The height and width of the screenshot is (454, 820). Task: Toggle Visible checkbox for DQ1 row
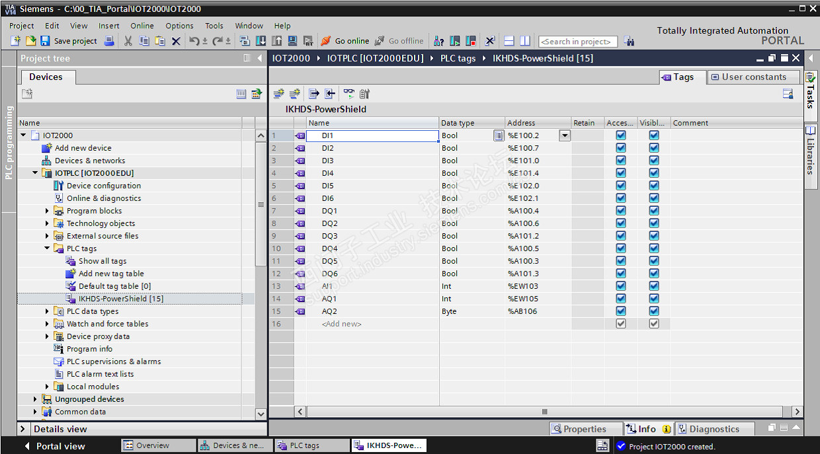point(654,211)
